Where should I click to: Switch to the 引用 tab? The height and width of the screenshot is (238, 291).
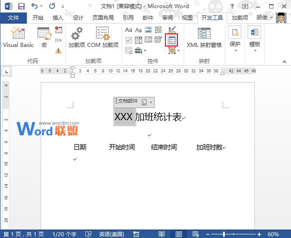128,18
